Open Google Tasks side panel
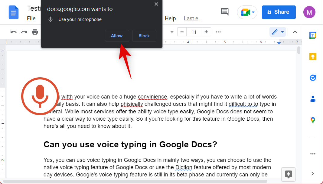 (x=313, y=78)
